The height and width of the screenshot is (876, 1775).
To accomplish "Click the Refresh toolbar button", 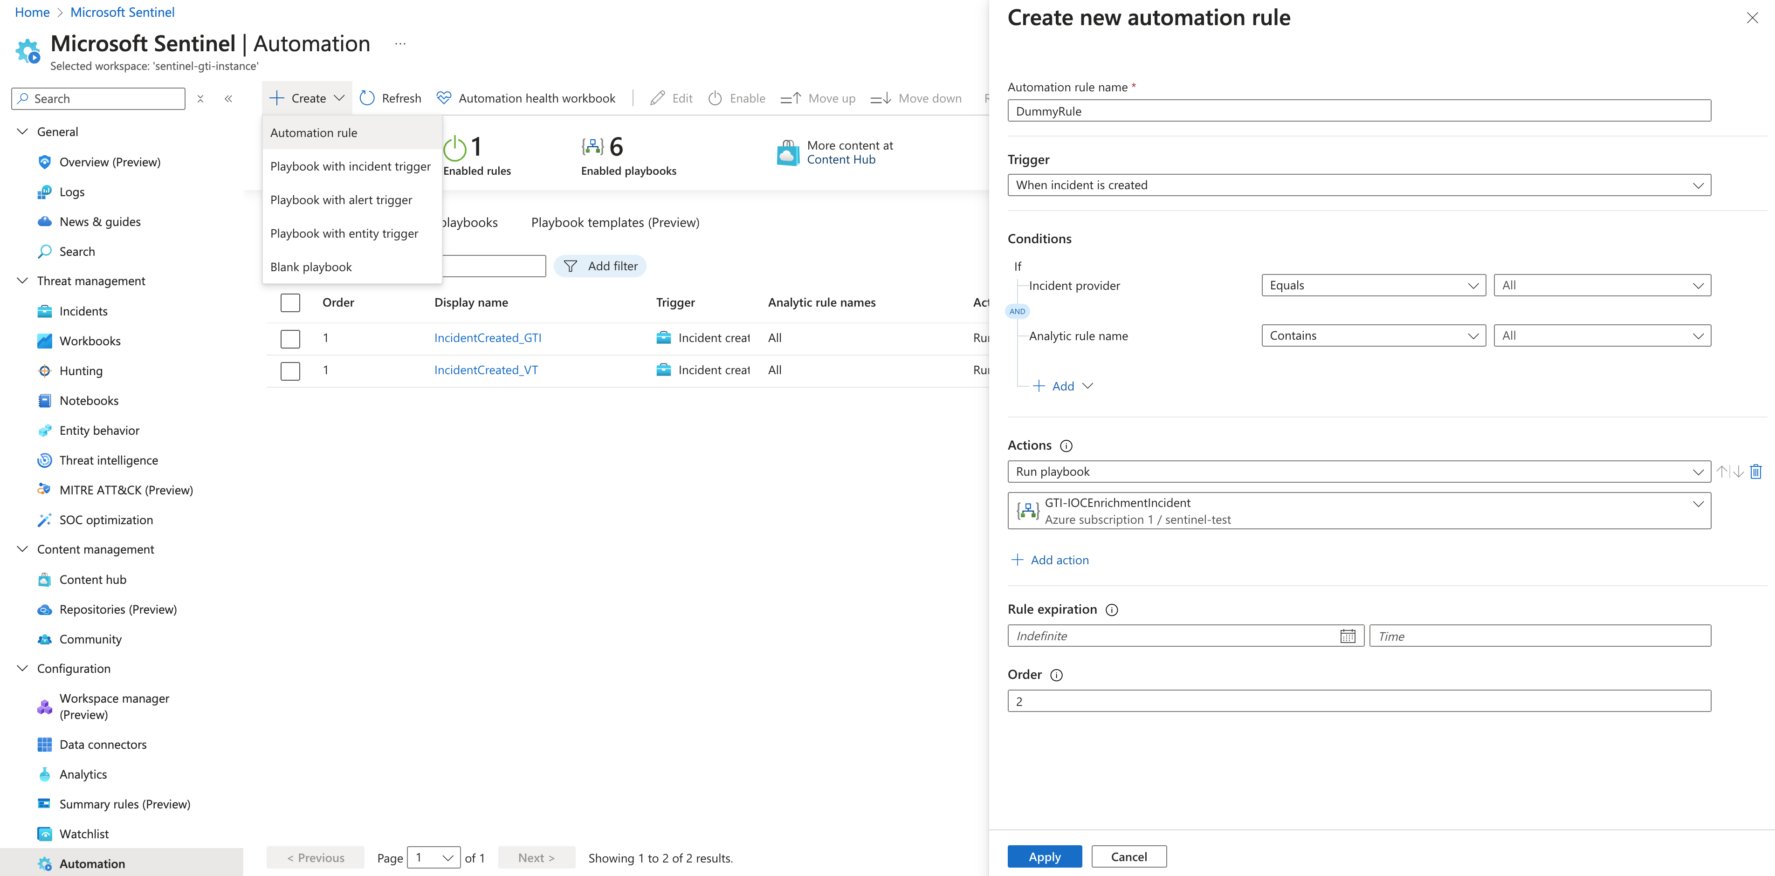I will [x=391, y=98].
